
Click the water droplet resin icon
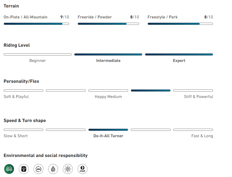53,169
